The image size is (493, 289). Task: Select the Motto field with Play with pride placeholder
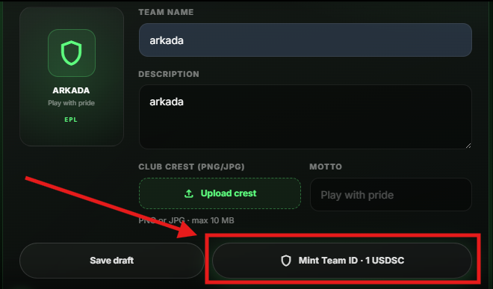point(391,195)
